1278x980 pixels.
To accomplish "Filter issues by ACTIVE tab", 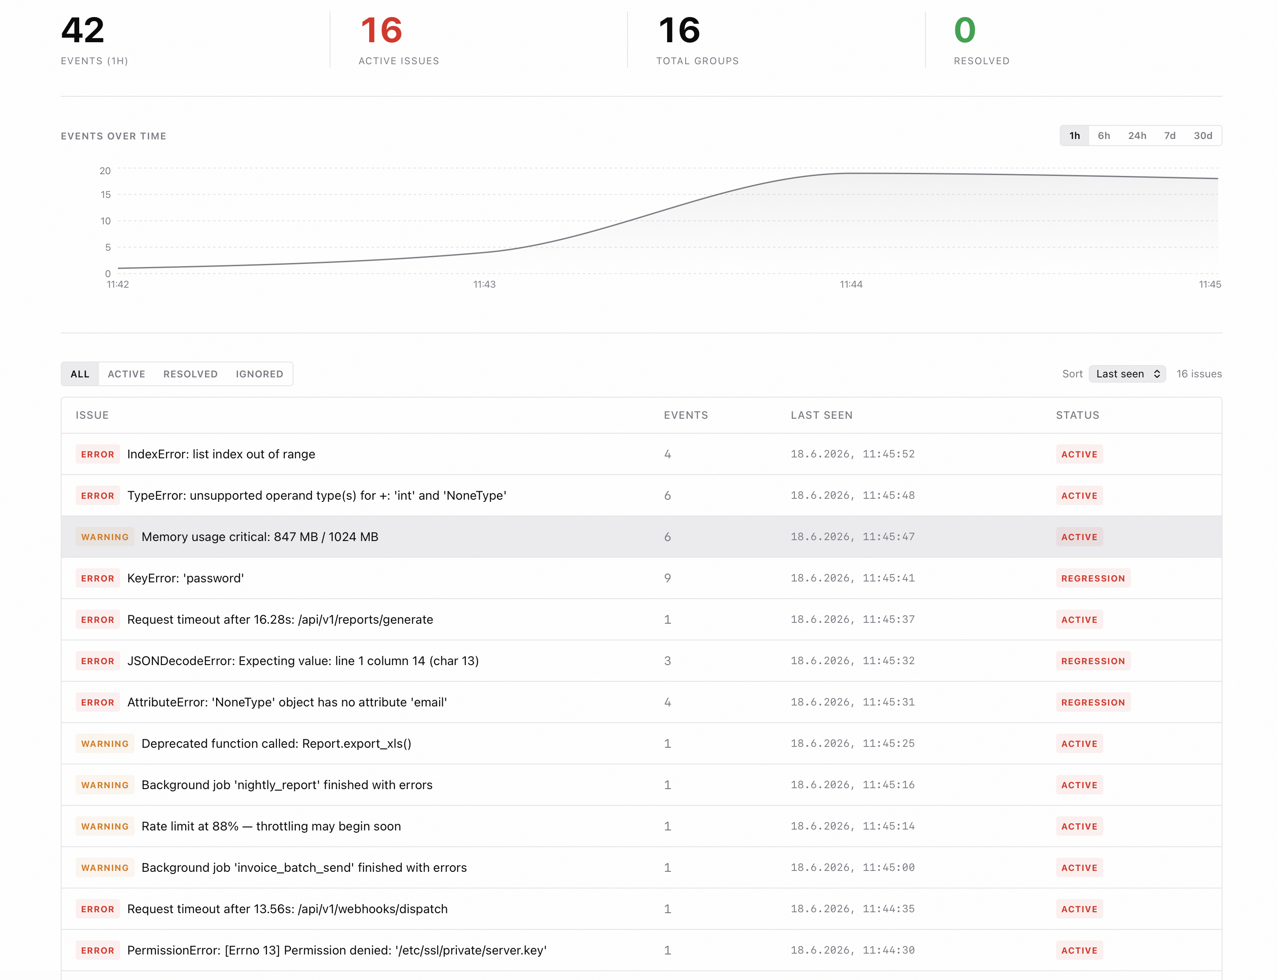I will click(127, 374).
